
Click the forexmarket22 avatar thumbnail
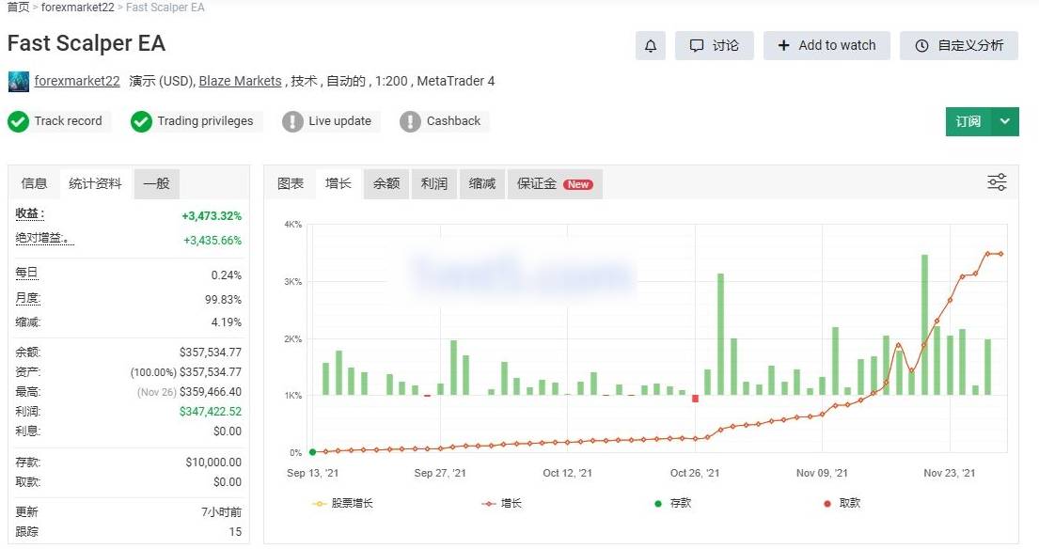[x=19, y=82]
